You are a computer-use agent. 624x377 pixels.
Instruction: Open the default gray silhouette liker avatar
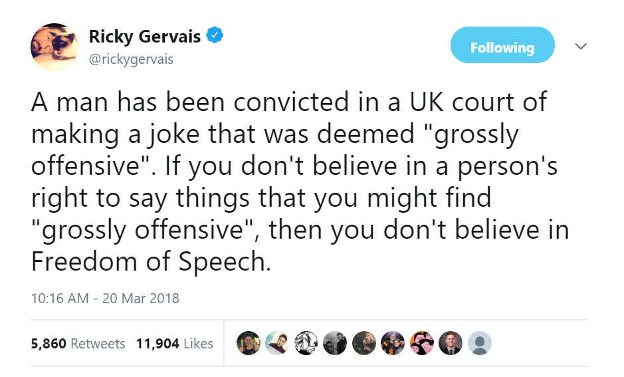[x=480, y=343]
